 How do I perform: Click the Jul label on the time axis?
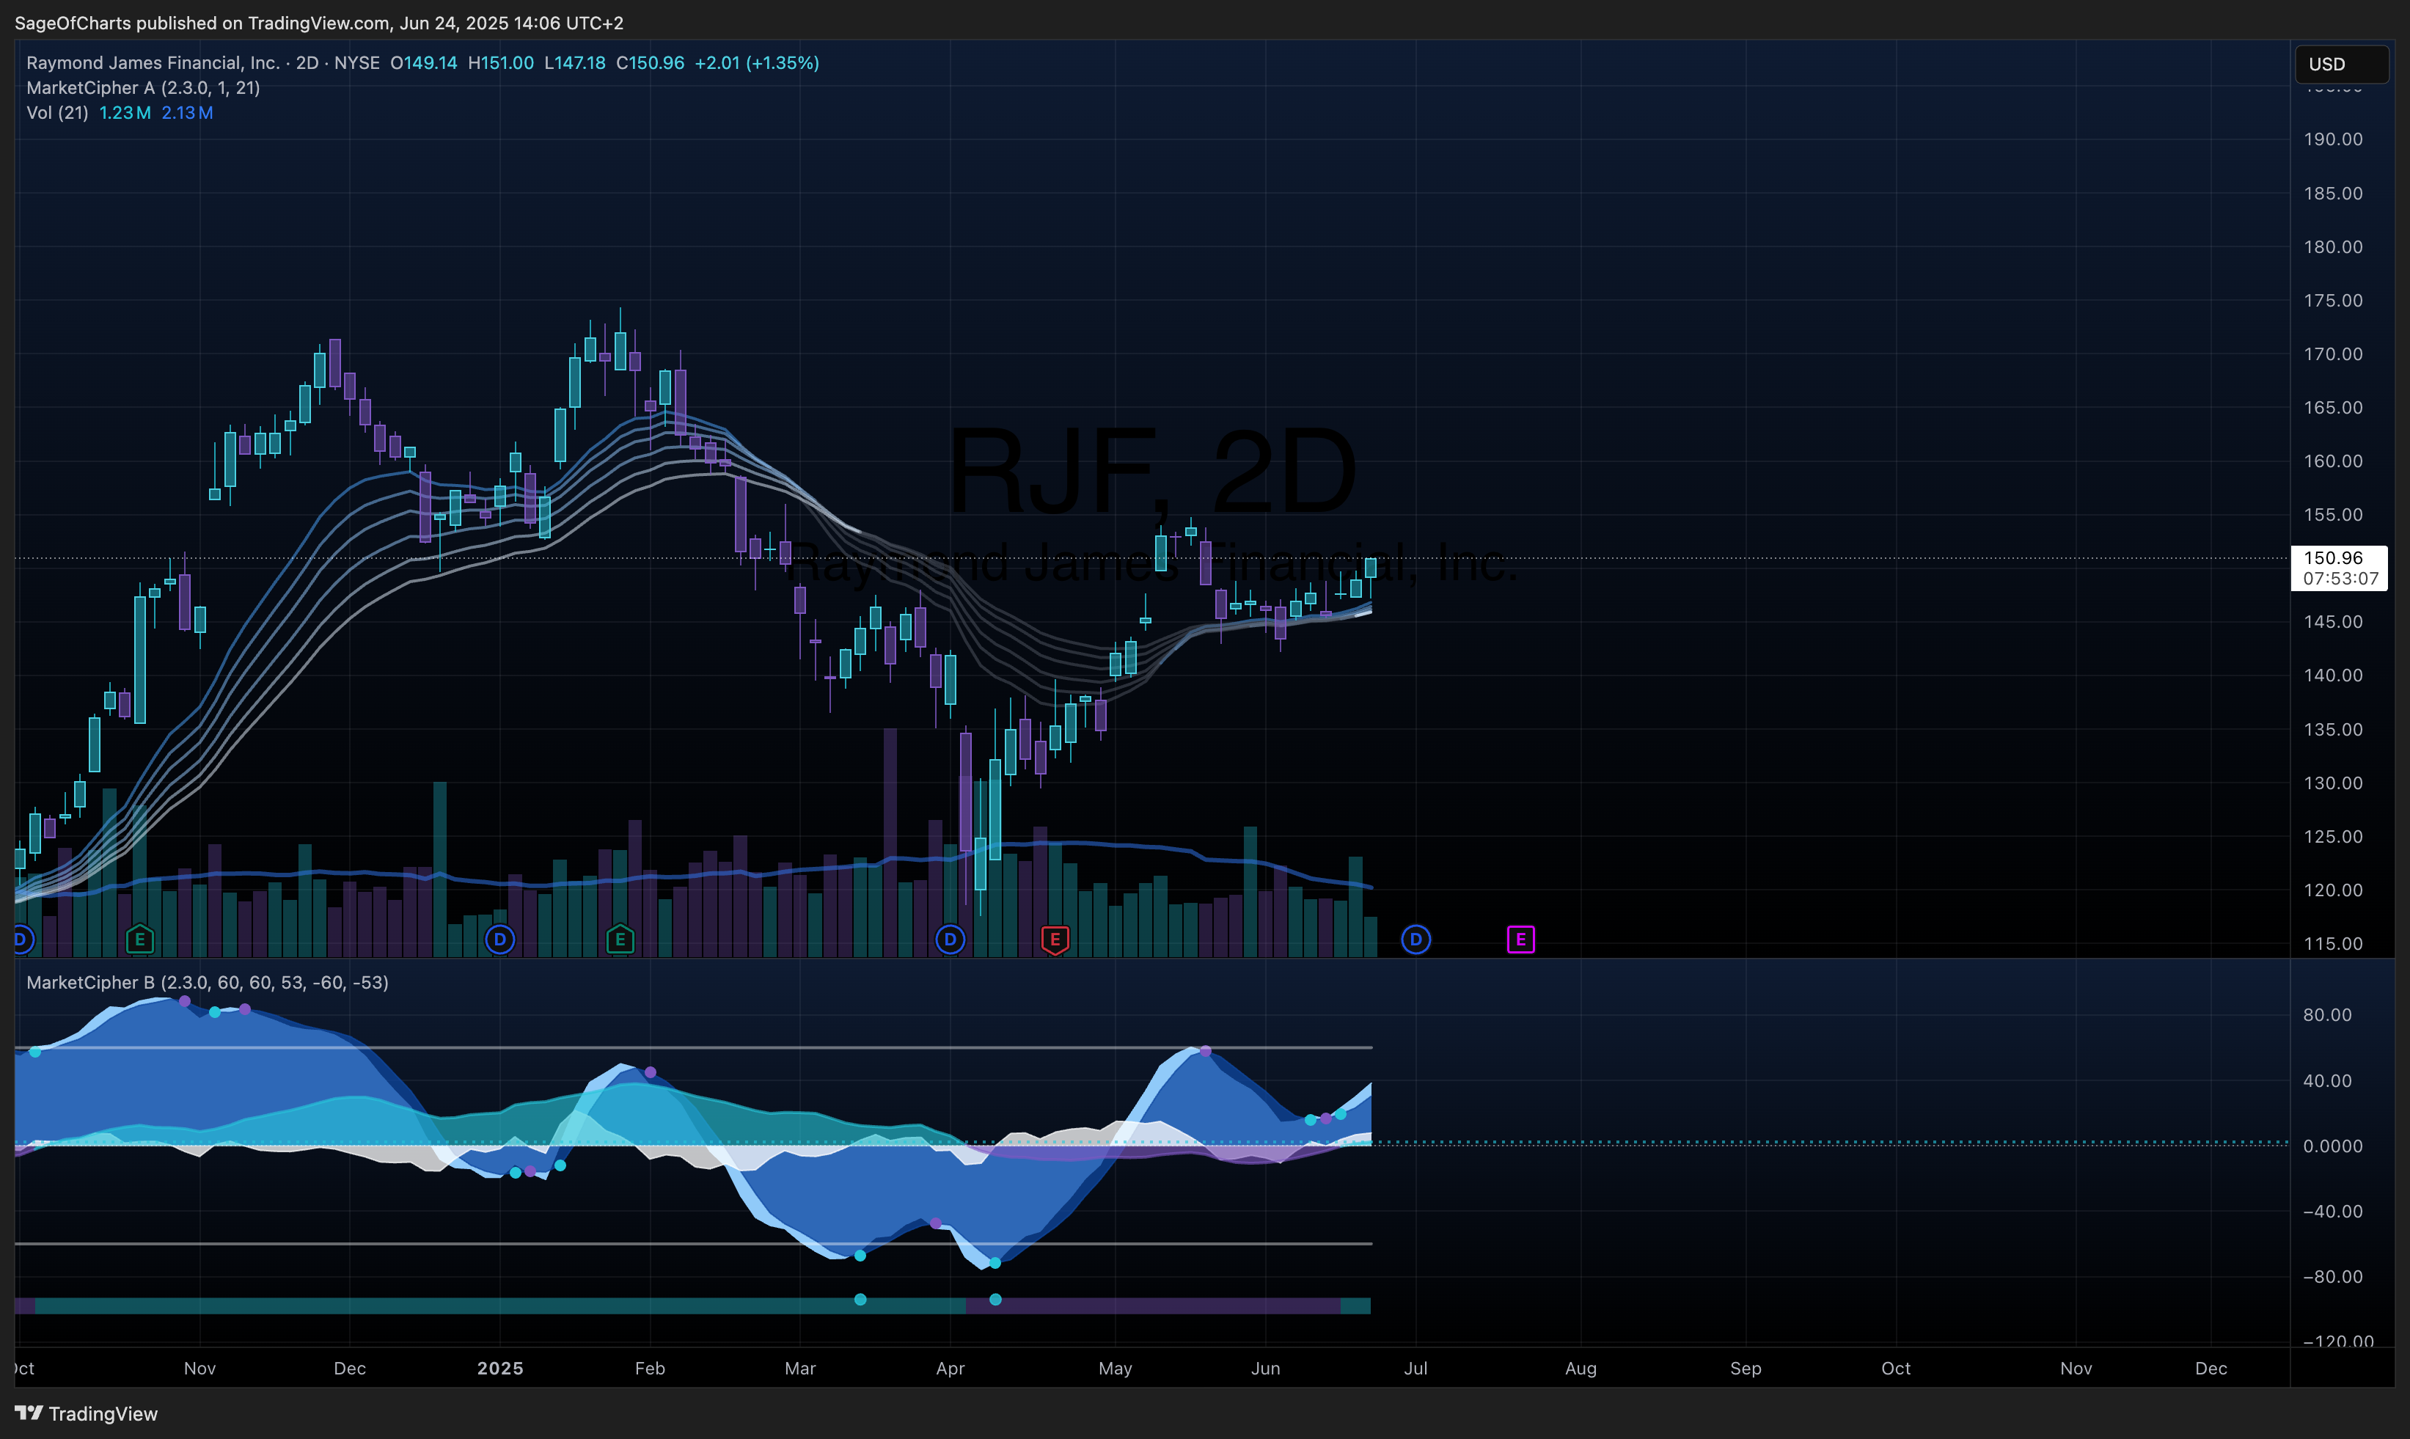[x=1415, y=1368]
